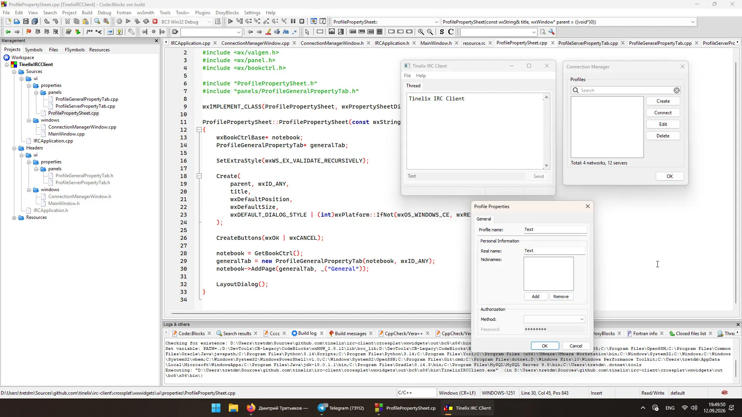Undo the last edit from toolbar
Image resolution: width=742 pixels, height=417 pixels.
(47, 22)
